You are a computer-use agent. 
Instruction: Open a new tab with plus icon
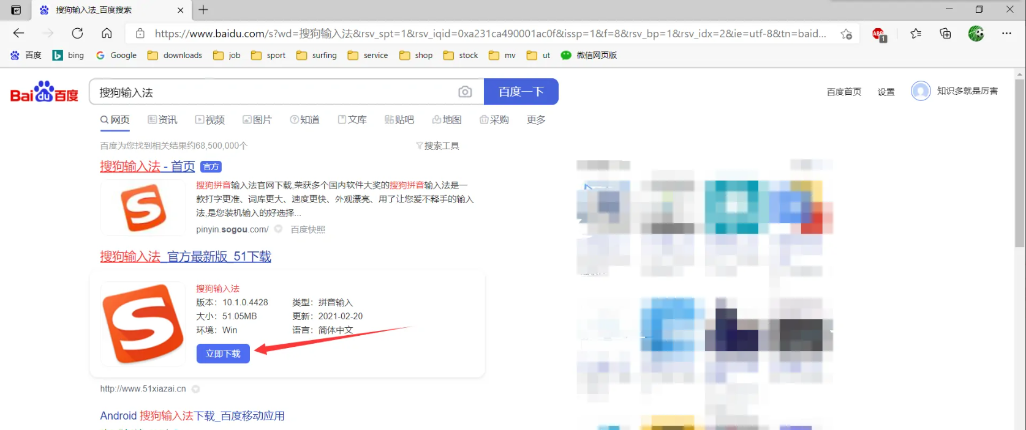coord(203,10)
